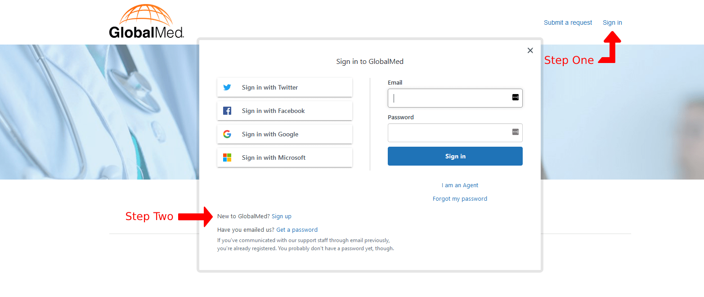Click inside the Email input field
This screenshot has width=704, height=297.
click(x=450, y=98)
